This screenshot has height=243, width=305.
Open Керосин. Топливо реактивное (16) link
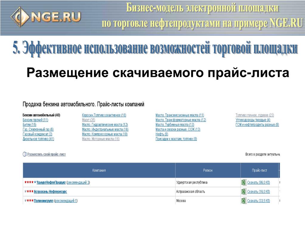[104, 115]
